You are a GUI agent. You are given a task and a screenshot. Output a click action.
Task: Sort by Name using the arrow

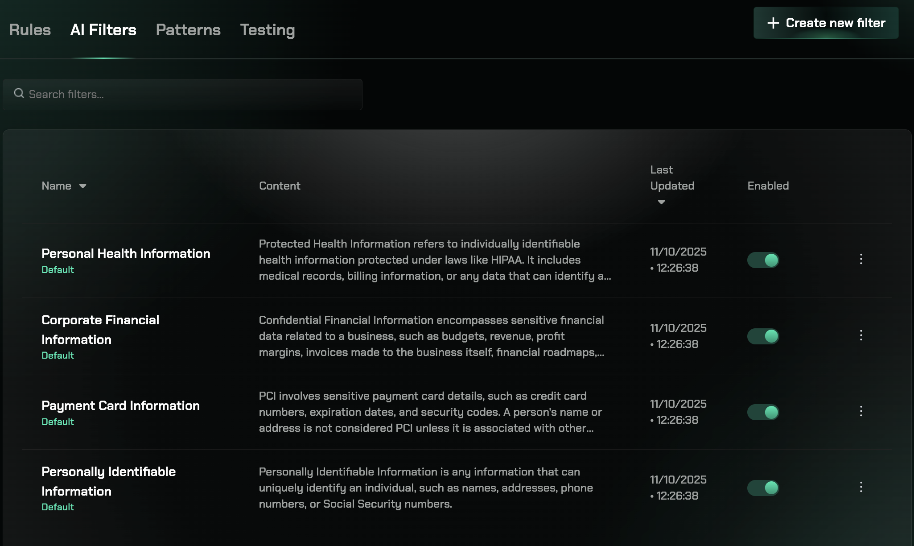click(83, 186)
